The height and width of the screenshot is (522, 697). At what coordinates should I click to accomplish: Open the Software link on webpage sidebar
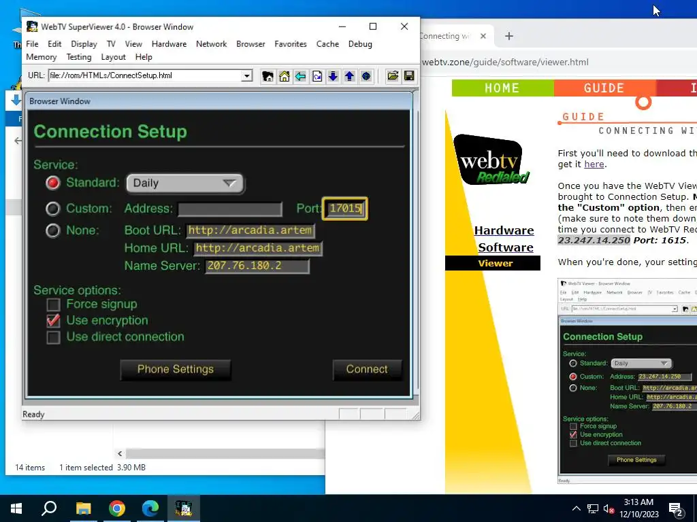[506, 247]
